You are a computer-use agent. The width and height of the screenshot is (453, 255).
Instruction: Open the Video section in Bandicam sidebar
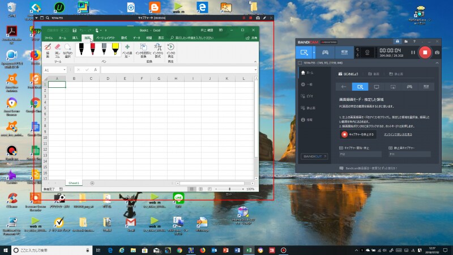click(x=309, y=96)
